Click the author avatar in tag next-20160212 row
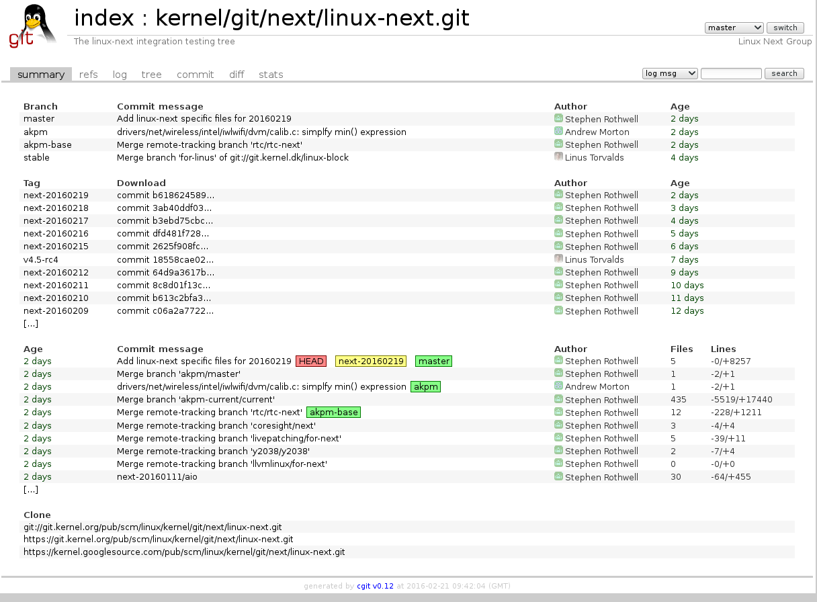This screenshot has width=817, height=602. coord(558,271)
